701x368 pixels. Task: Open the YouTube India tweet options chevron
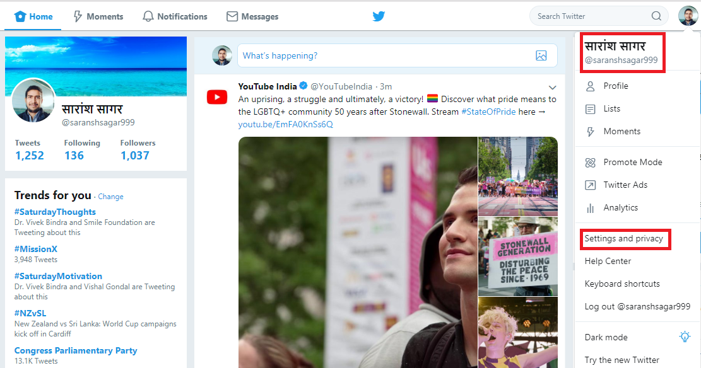coord(553,88)
